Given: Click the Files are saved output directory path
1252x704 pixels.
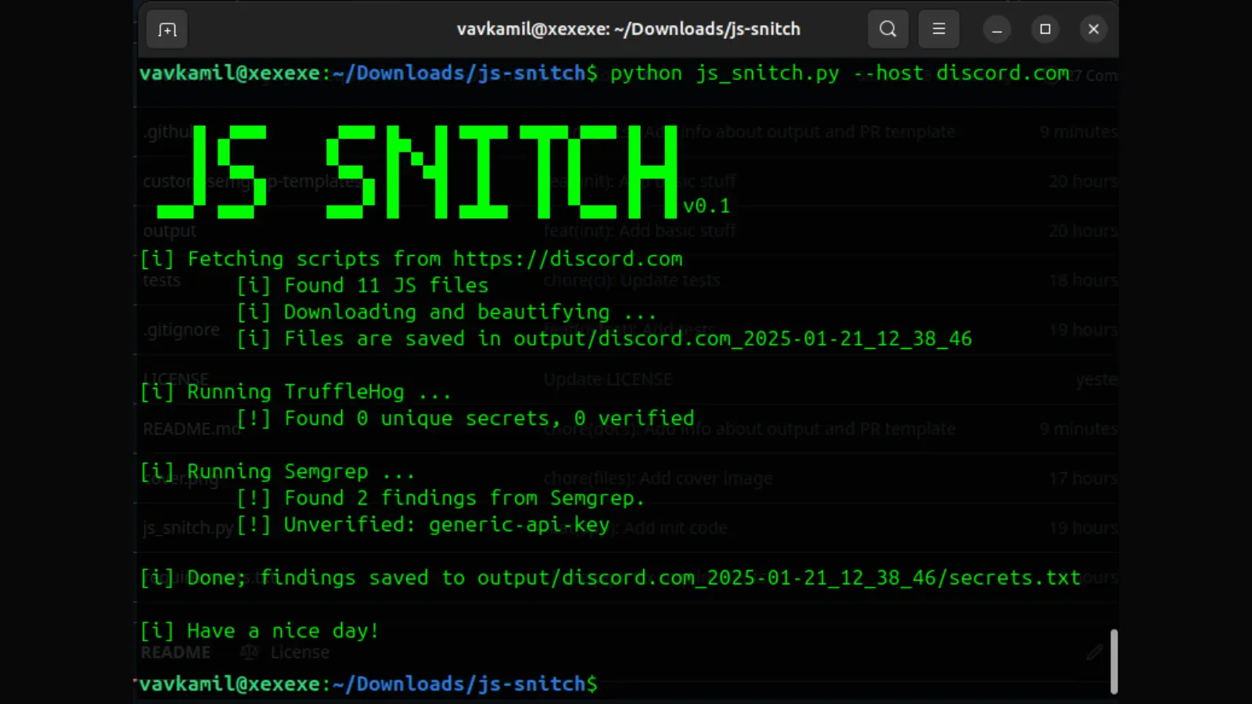Looking at the screenshot, I should (742, 339).
